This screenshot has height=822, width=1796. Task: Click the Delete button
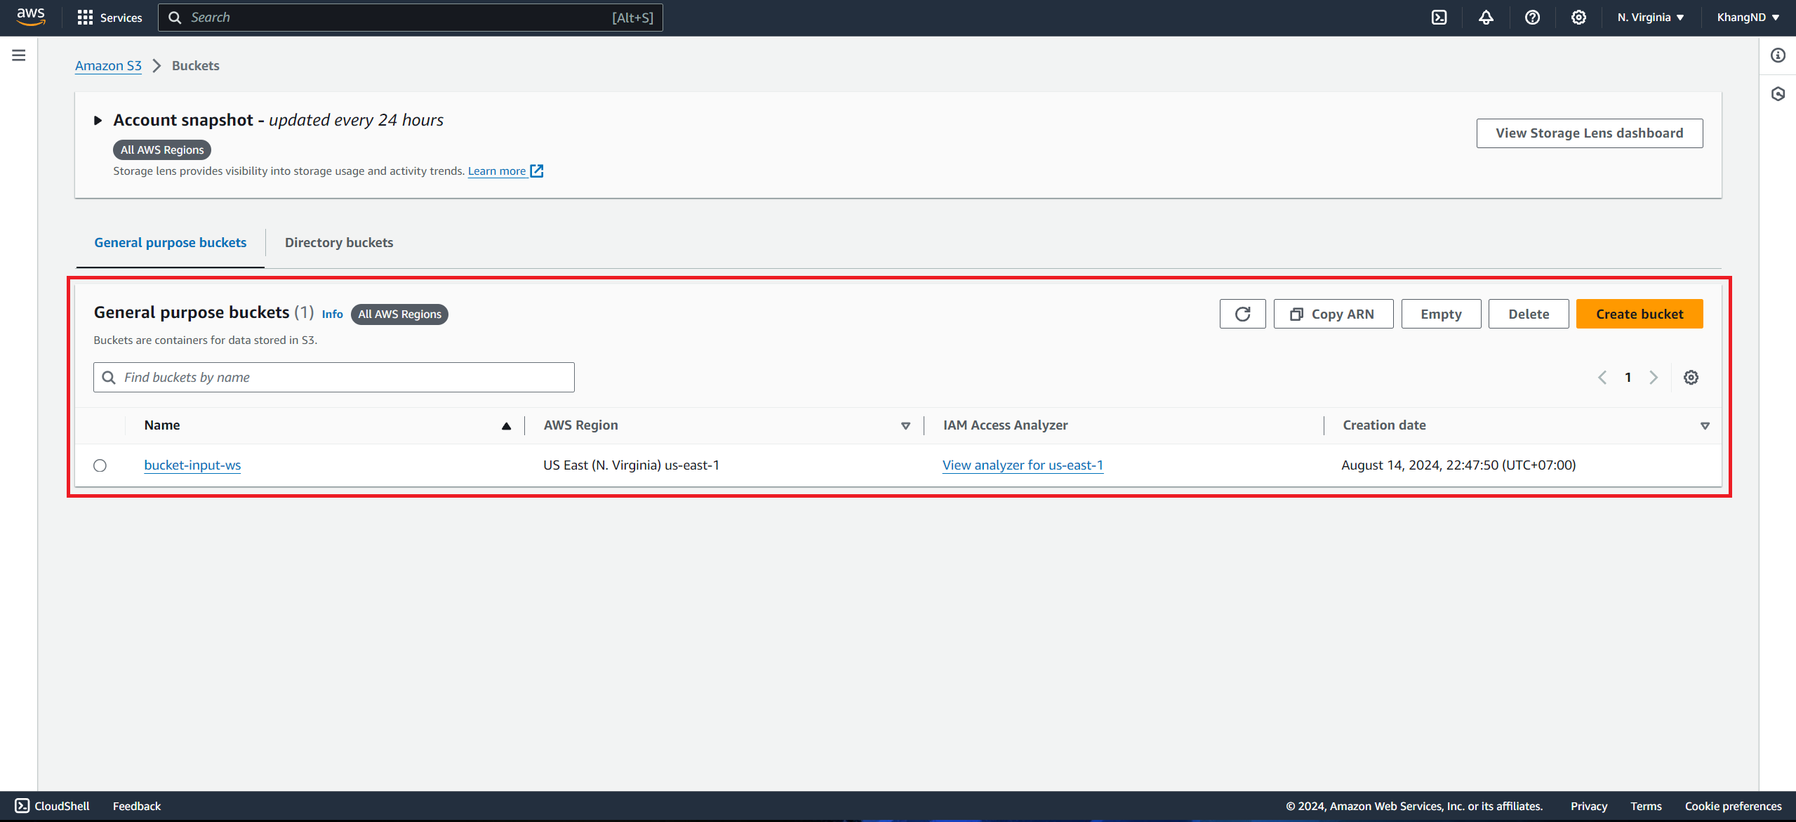point(1529,314)
